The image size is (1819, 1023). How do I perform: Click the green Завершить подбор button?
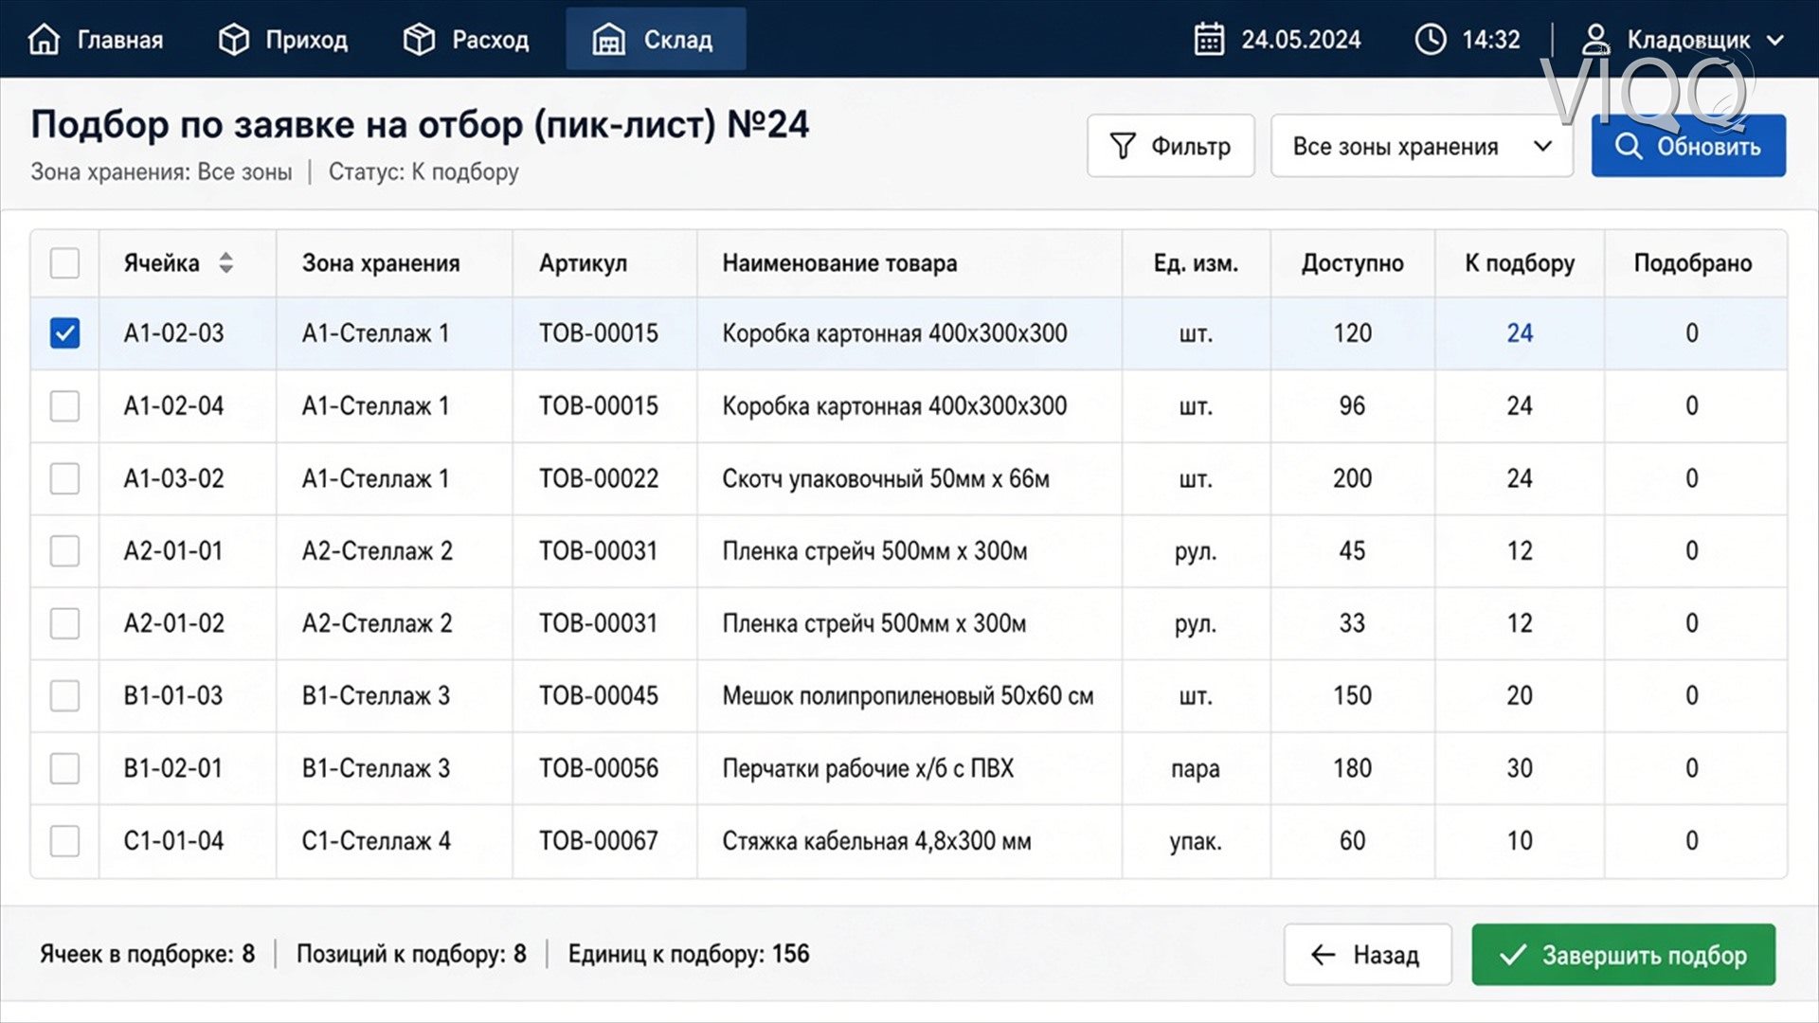[1623, 955]
